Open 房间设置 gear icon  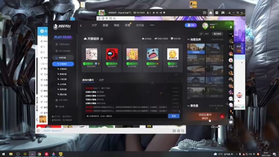[176, 38]
